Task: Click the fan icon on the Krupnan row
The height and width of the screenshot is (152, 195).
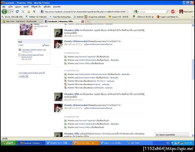Action: pyautogui.click(x=65, y=84)
